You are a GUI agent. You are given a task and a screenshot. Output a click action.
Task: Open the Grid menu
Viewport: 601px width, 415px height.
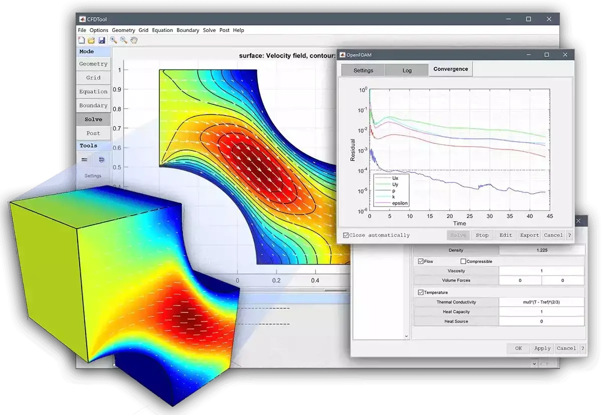[144, 30]
